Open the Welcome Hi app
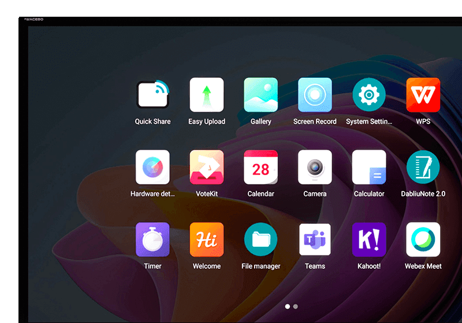 coord(207,239)
